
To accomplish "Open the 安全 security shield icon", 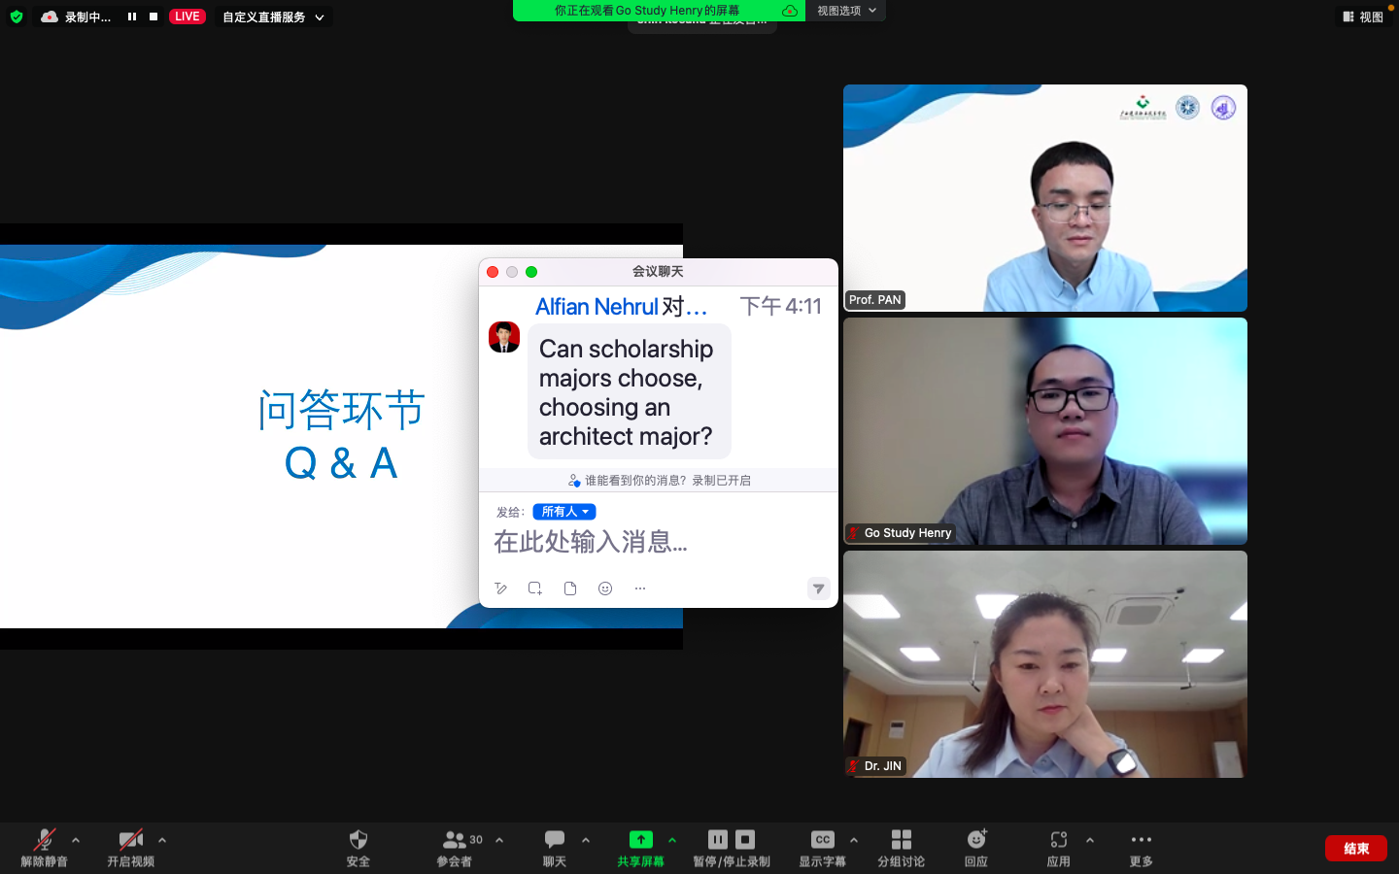I will (x=358, y=841).
